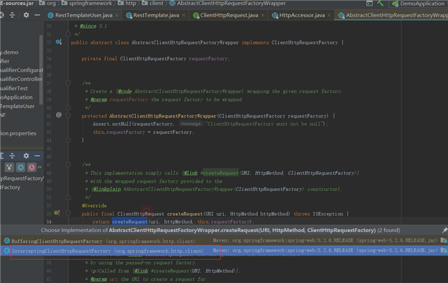Toggle Show Anonymous Classes blue circle filter
This screenshot has height=283, width=448.
tap(21, 168)
